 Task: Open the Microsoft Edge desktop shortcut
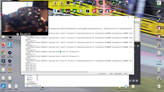[3, 87]
